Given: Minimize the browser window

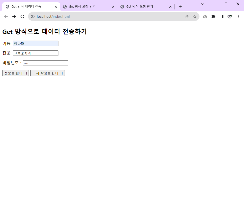Looking at the screenshot, I should click(214, 4).
